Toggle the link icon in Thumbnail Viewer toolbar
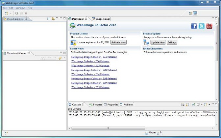 [x=60, y=58]
